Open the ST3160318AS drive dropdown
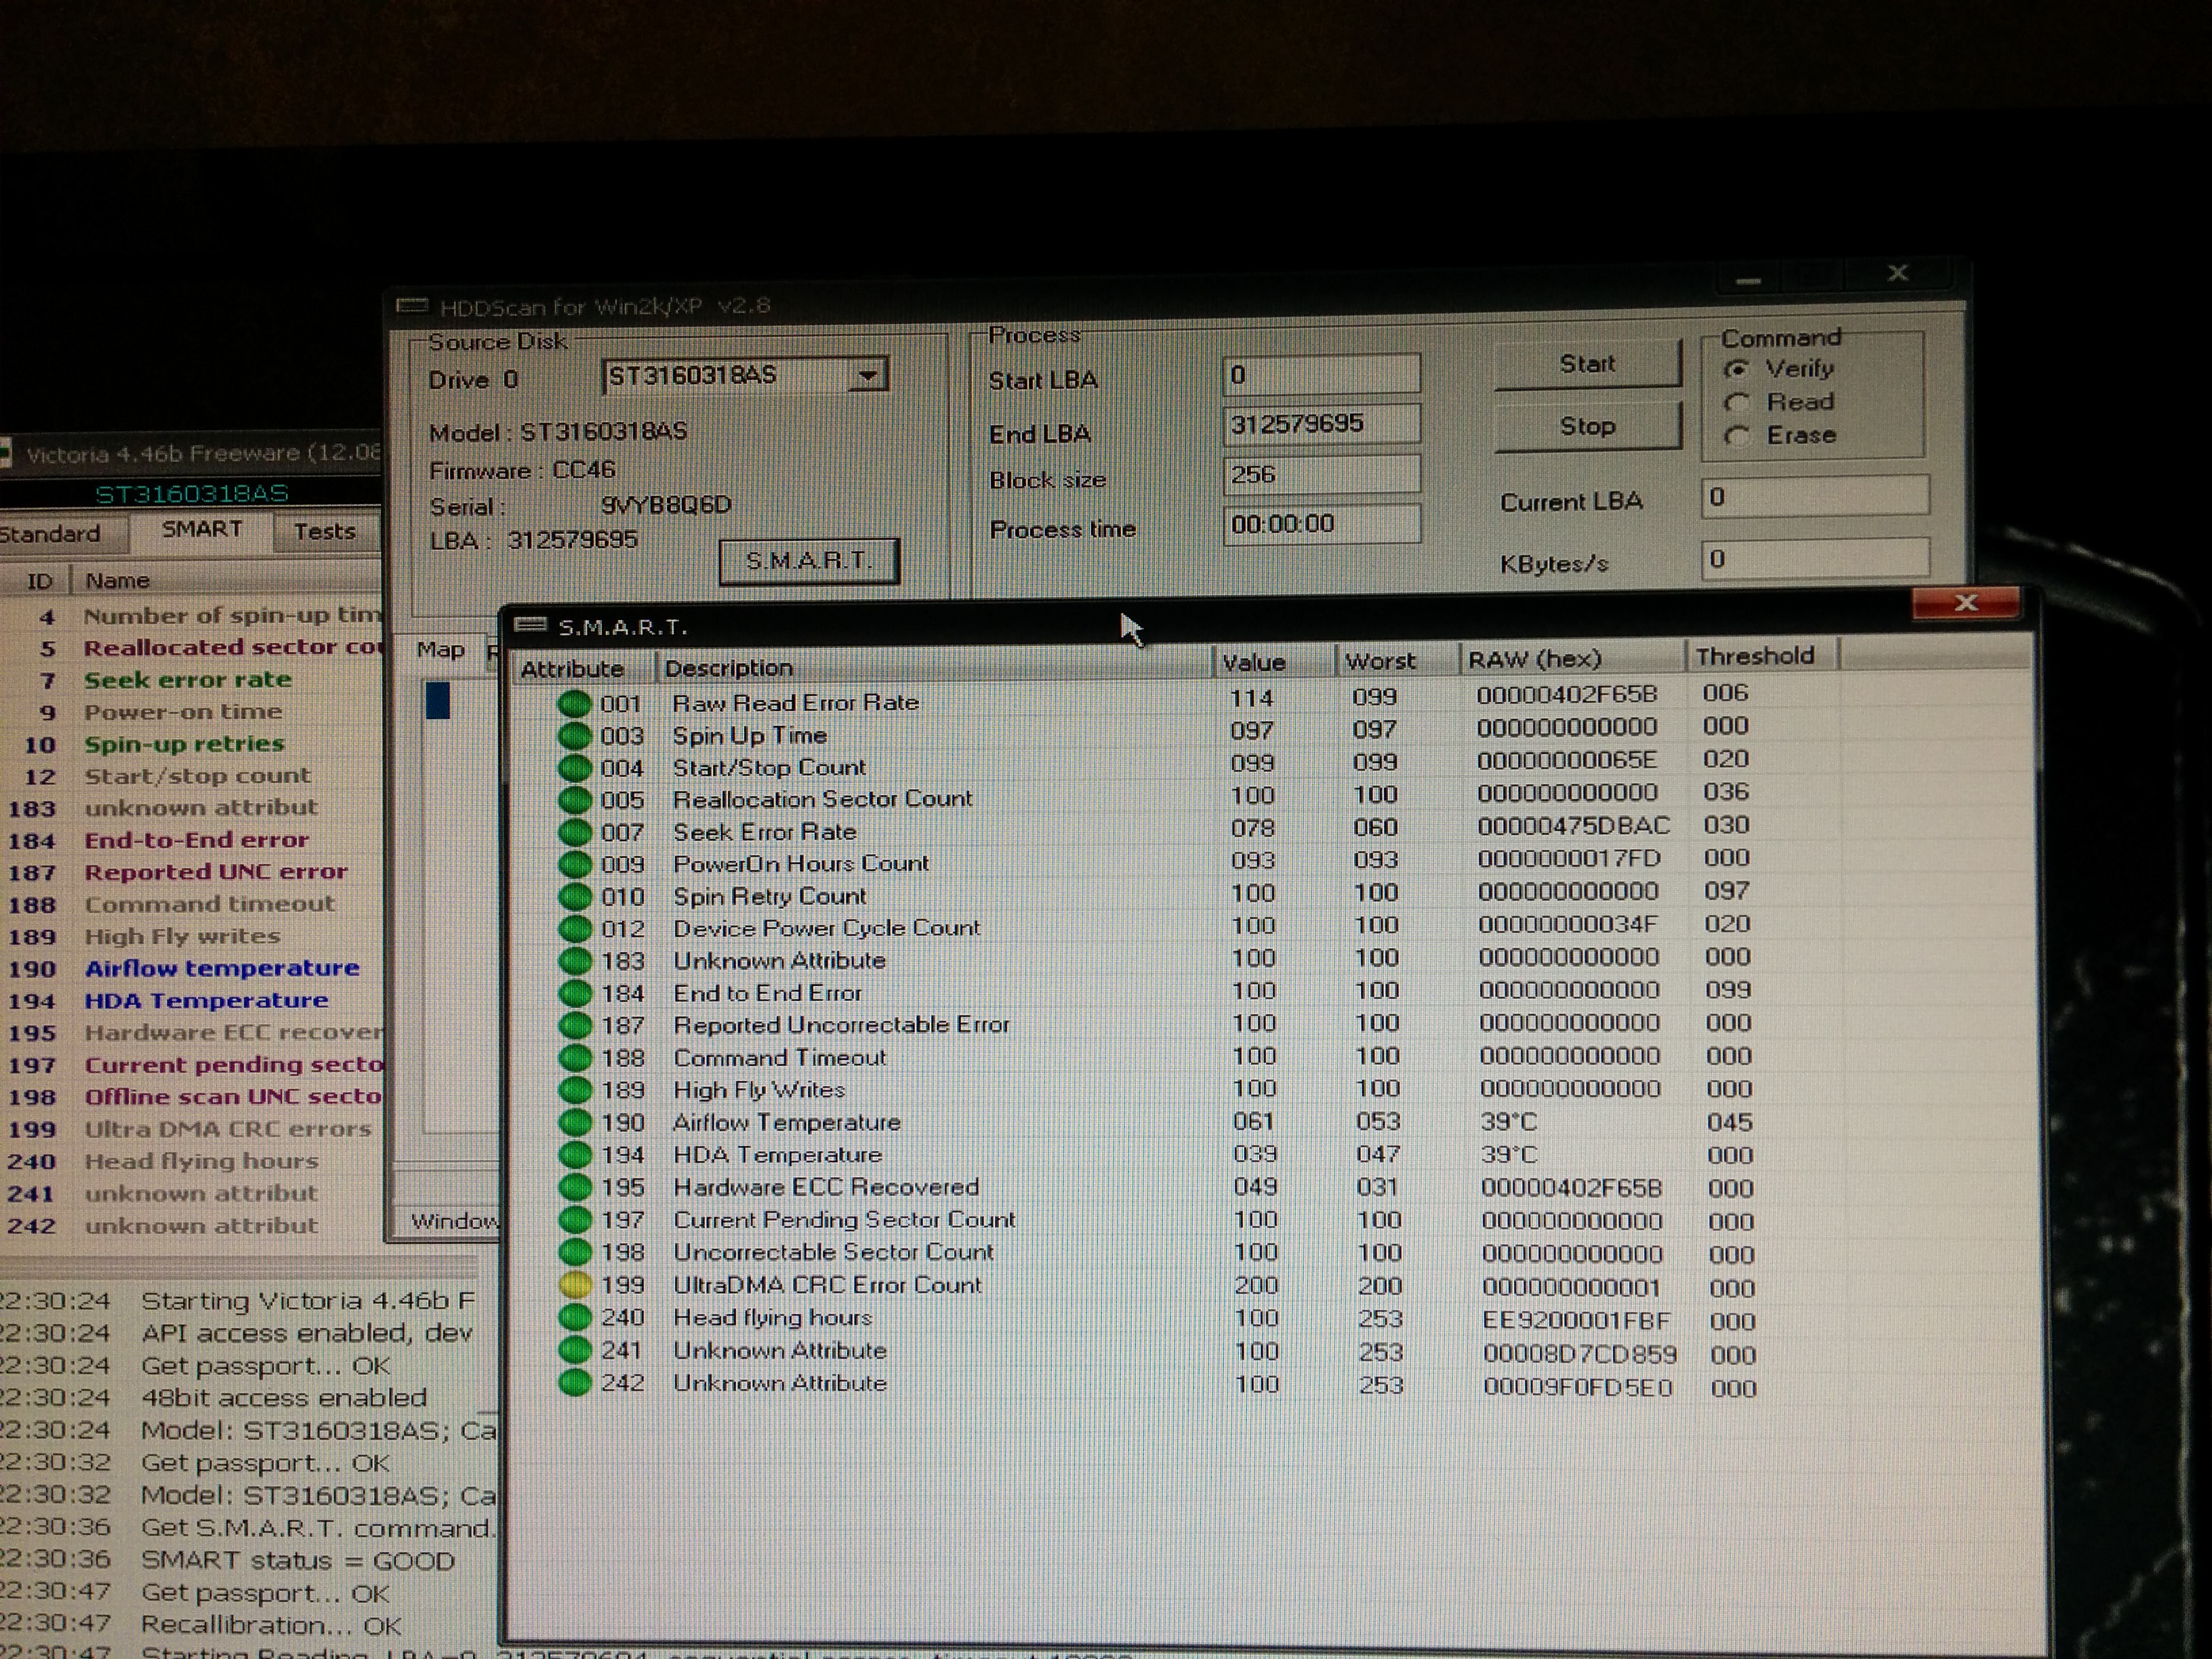The image size is (2212, 1659). click(x=867, y=376)
